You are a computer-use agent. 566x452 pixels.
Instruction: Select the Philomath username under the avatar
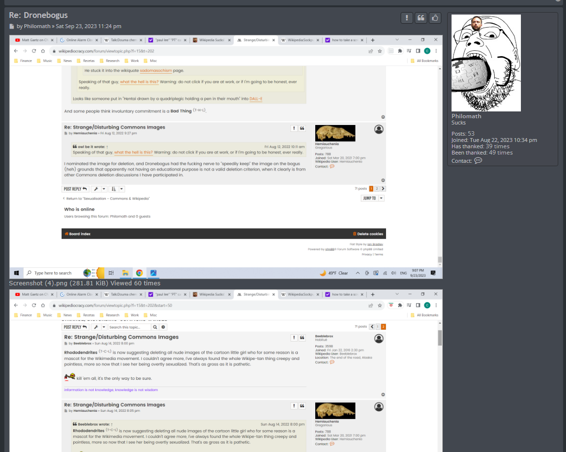(x=466, y=116)
